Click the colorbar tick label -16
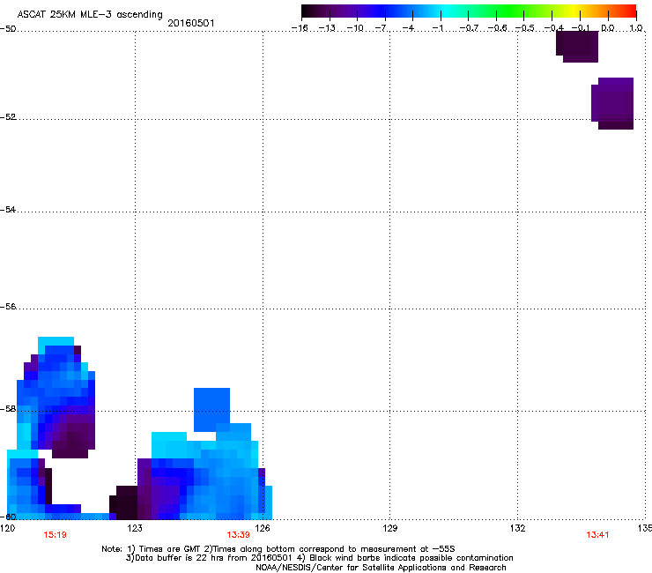Viewport: 652px width, 573px height. click(x=300, y=28)
